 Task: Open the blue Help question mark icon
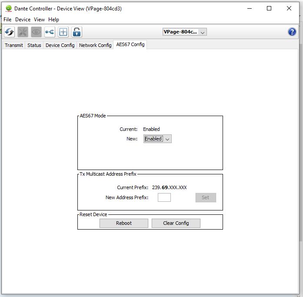(292, 32)
